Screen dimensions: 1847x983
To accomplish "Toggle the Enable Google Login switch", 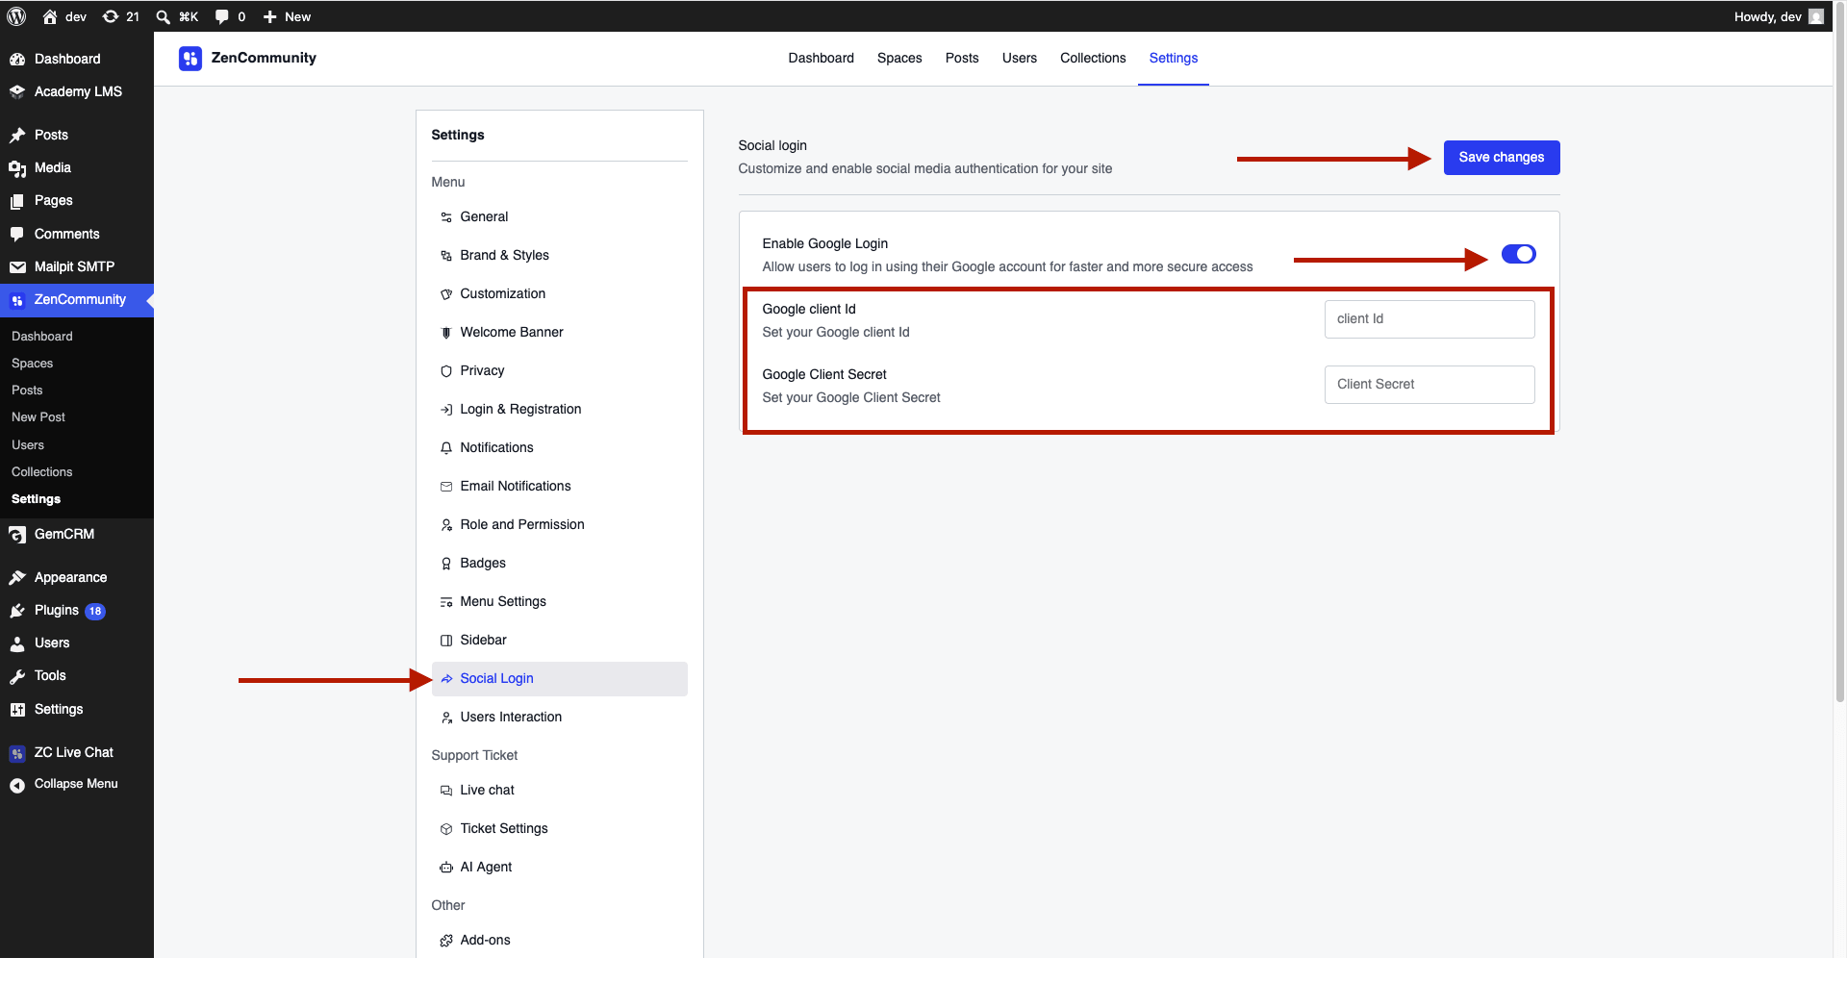I will (x=1518, y=254).
